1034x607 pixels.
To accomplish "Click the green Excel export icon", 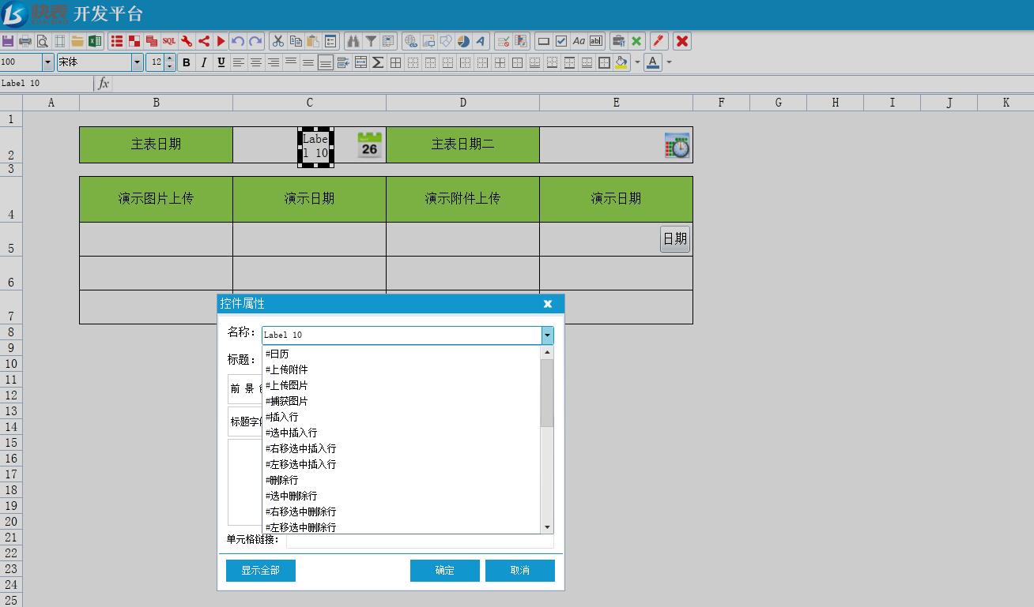I will 95,41.
